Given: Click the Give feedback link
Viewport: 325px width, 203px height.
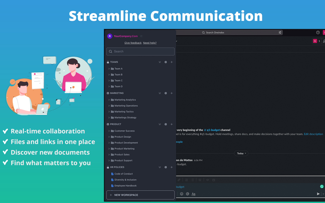Looking at the screenshot, I should [133, 43].
